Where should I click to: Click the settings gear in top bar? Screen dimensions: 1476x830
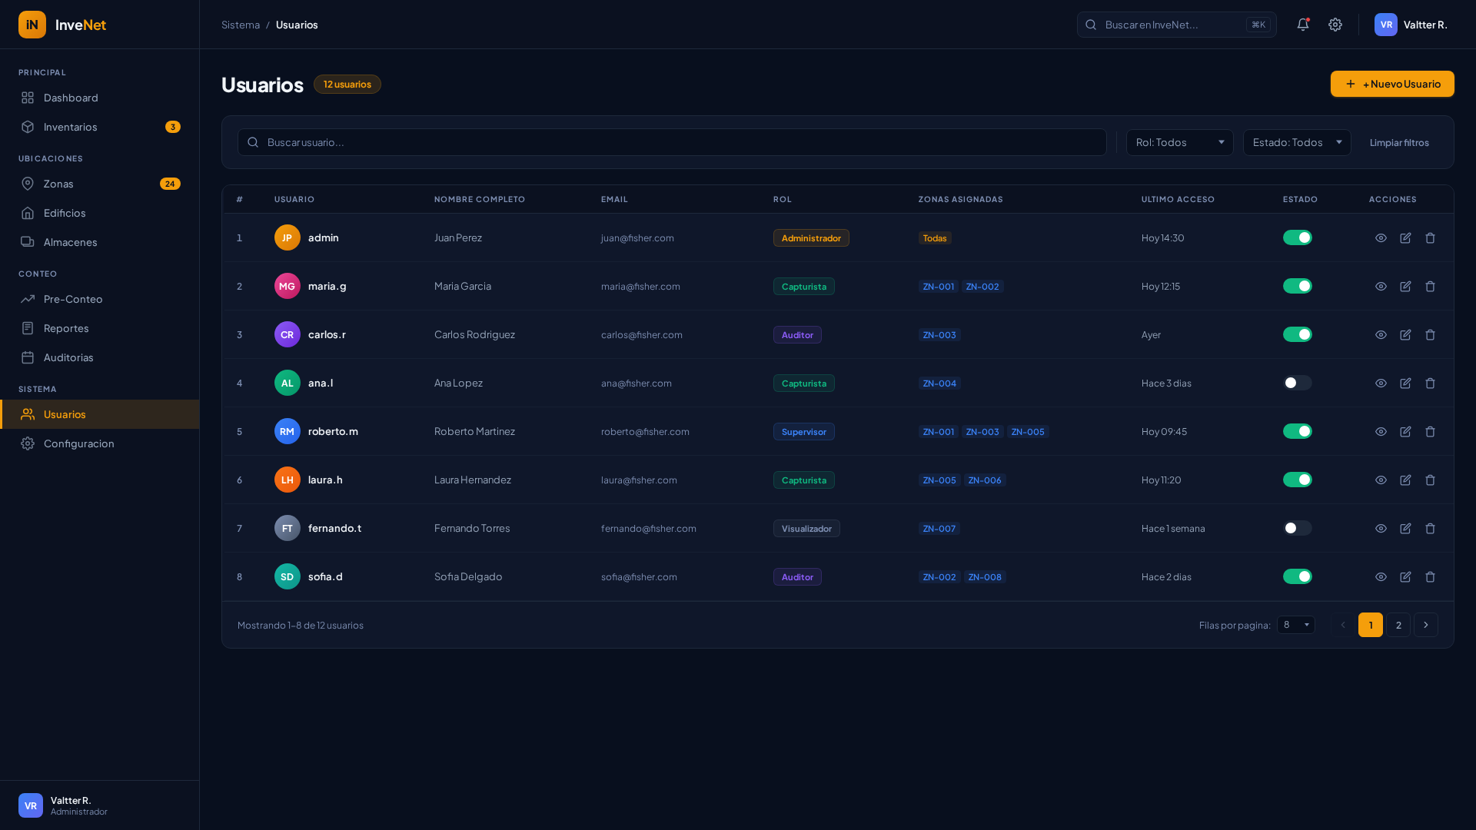tap(1335, 25)
